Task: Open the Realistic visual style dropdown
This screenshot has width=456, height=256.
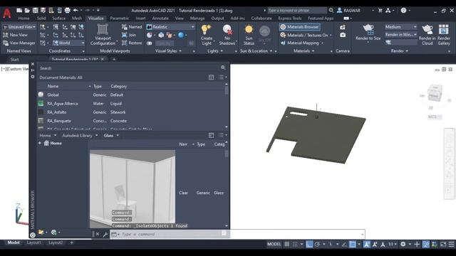Action: click(171, 27)
